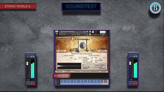This screenshot has width=164, height=92.
Task: Adjust the Release slider
Action: 104,65
